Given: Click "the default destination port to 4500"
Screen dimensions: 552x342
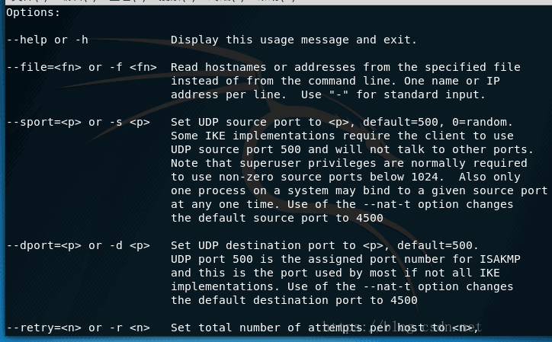Looking at the screenshot, I should point(294,300).
